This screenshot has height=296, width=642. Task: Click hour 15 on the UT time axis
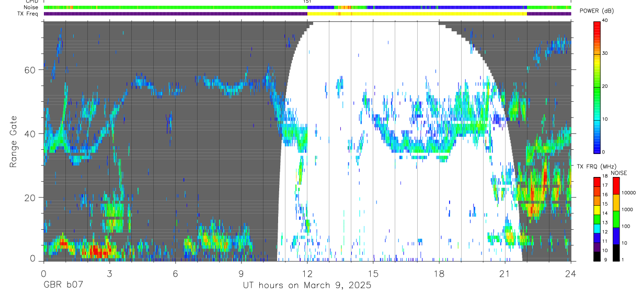373,273
